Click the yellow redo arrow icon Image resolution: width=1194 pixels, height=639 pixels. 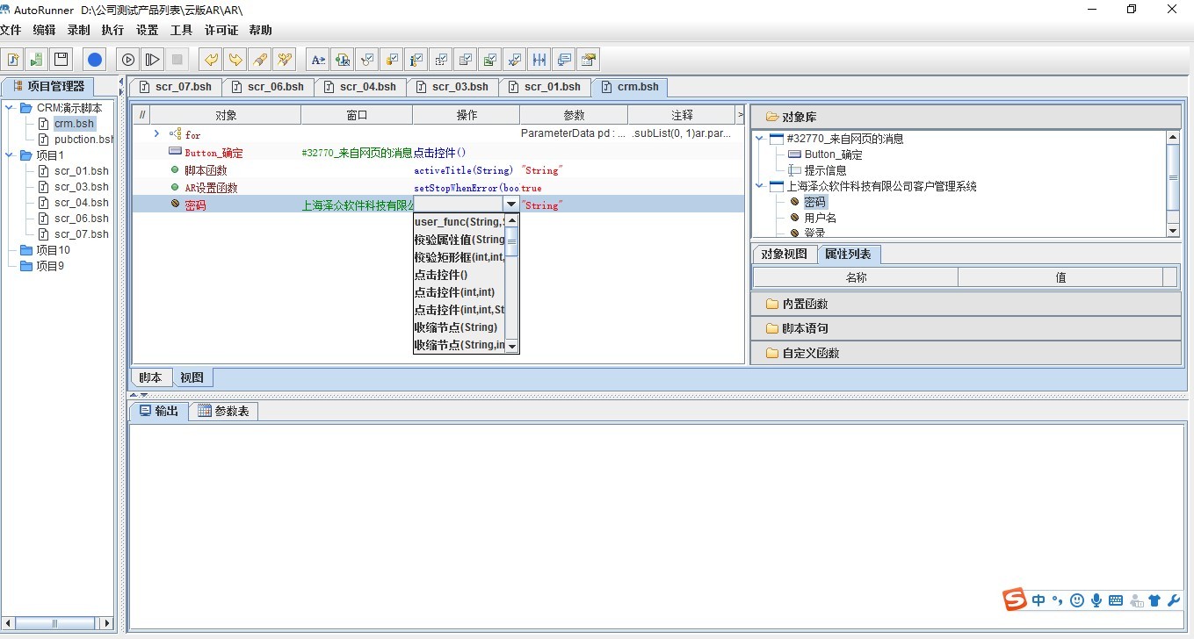point(235,60)
